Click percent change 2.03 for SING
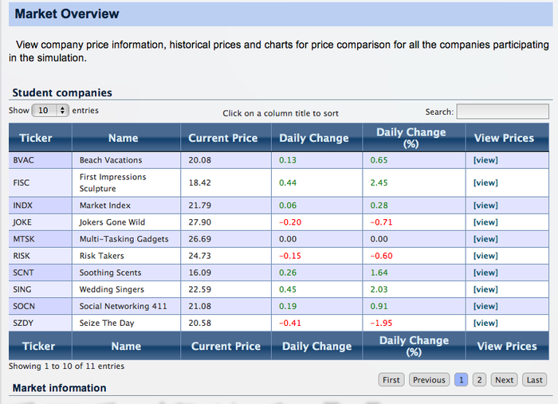The image size is (558, 404). pyautogui.click(x=379, y=289)
